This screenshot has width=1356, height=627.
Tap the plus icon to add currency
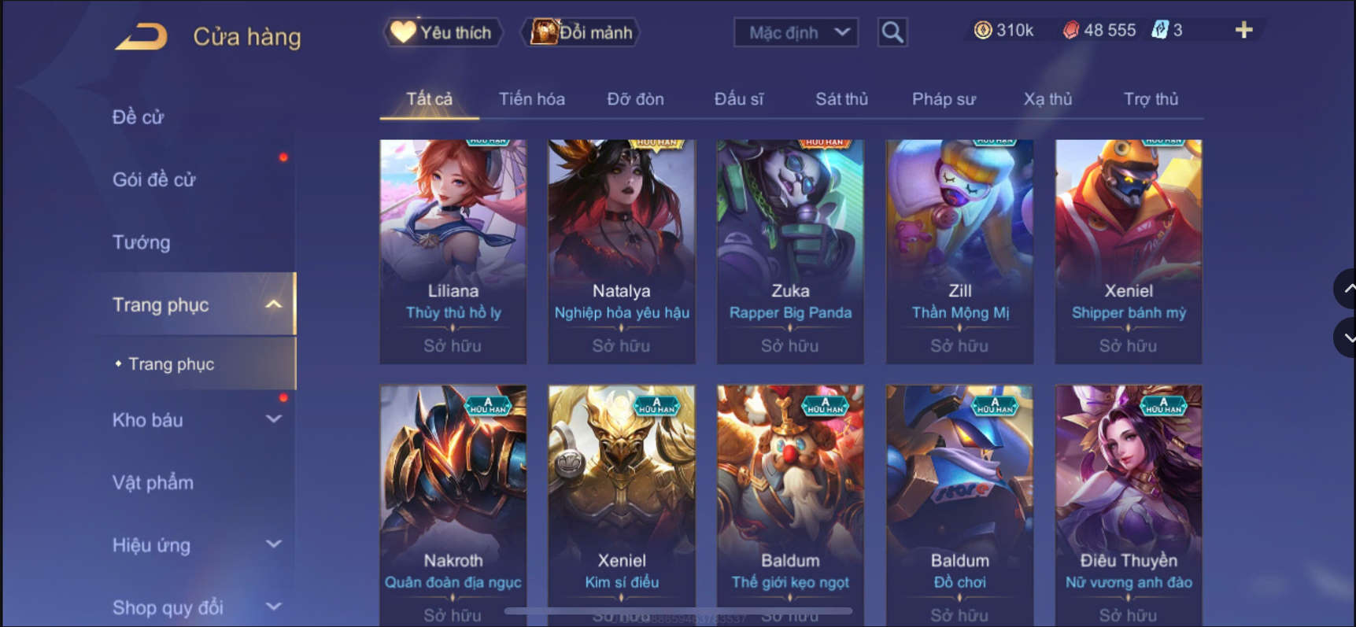pos(1243,31)
